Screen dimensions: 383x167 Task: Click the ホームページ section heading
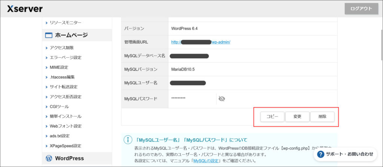[71, 35]
